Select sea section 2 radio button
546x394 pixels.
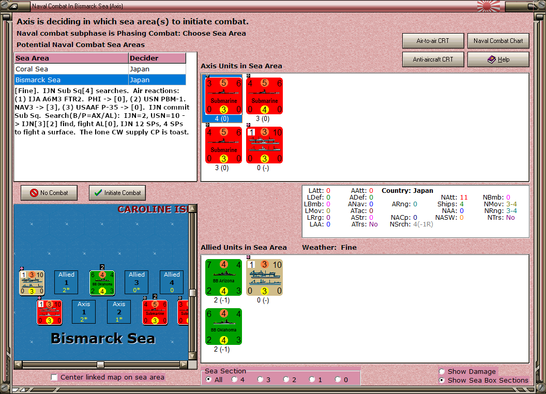click(x=286, y=380)
